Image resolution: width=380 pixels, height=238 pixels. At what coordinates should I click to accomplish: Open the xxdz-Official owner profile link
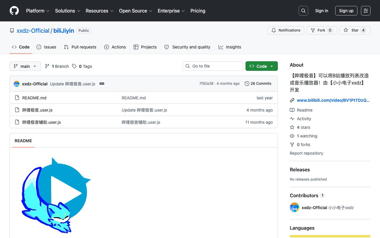pos(33,31)
